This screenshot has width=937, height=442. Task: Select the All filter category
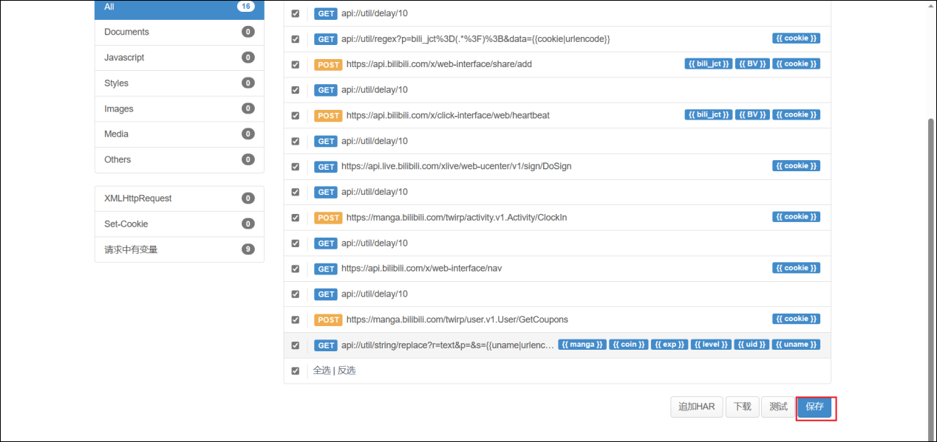pyautogui.click(x=179, y=7)
